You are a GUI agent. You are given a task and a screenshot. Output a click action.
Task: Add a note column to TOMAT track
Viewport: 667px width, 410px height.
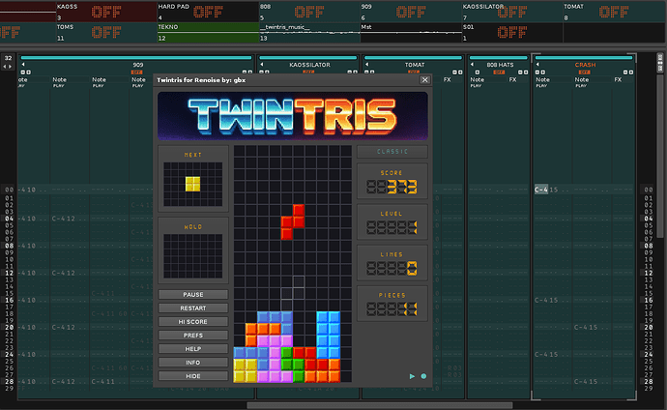372,73
